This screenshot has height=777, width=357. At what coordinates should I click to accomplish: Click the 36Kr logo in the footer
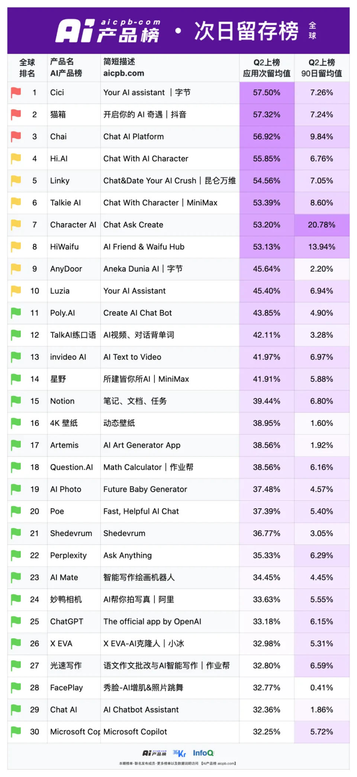pos(179,753)
